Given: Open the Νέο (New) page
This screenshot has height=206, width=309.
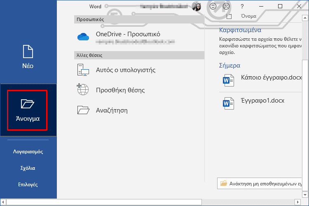Looking at the screenshot, I should [28, 57].
